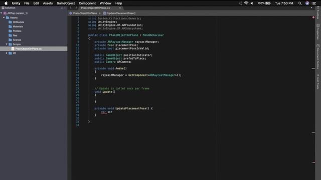The width and height of the screenshot is (321, 180).
Task: Open the Assets menu
Action: click(x=48, y=3)
